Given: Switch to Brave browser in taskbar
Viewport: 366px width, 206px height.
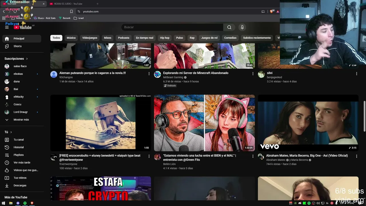Looking at the screenshot, I should coord(32,203).
